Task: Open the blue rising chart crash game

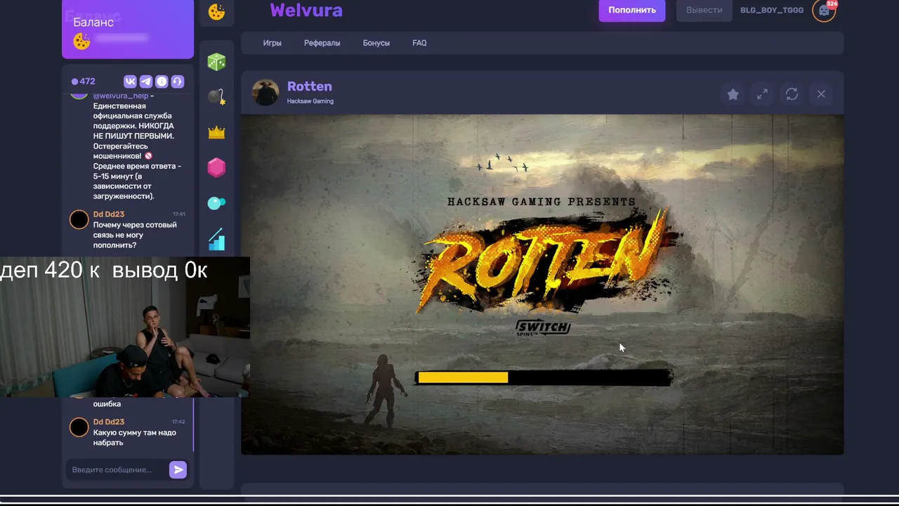Action: (x=216, y=239)
